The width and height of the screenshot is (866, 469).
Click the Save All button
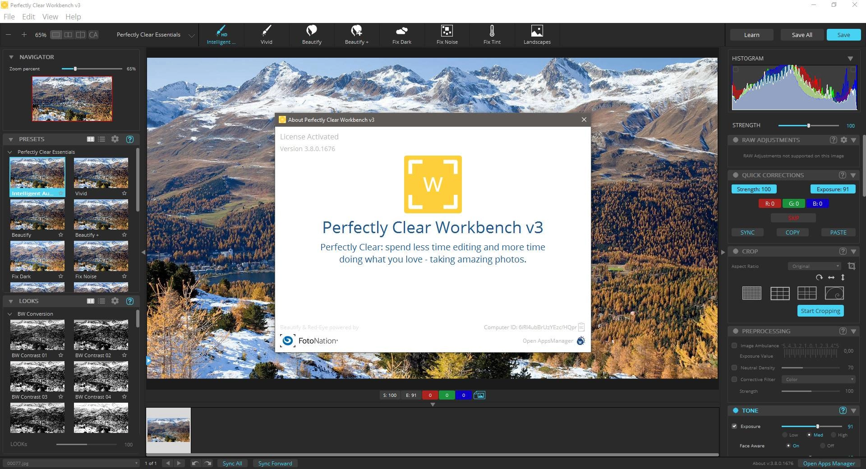[802, 35]
